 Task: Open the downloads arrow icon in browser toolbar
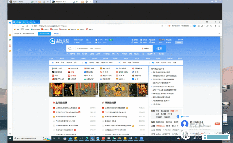(199, 26)
